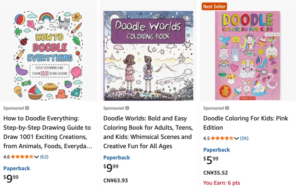Viewport: 296px width, 186px height.
Task: Click Sponsored info icon under Doodle Coloring For Kids
Action: [227, 108]
